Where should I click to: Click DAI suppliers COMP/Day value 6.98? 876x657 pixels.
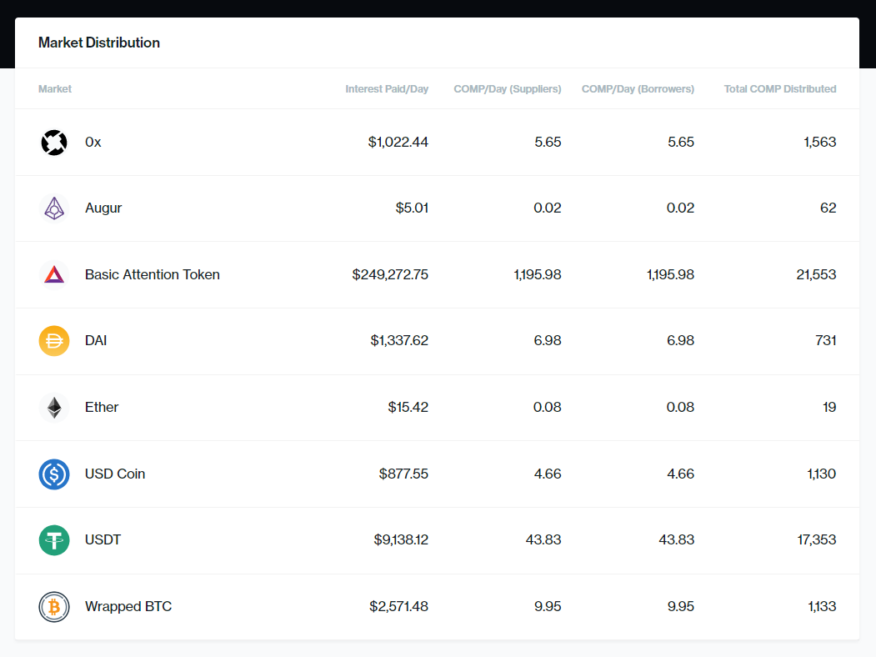point(547,340)
